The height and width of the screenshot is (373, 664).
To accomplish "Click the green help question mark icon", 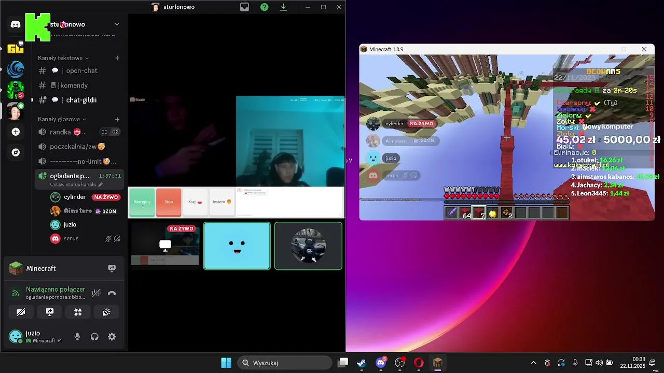I will pos(265,7).
